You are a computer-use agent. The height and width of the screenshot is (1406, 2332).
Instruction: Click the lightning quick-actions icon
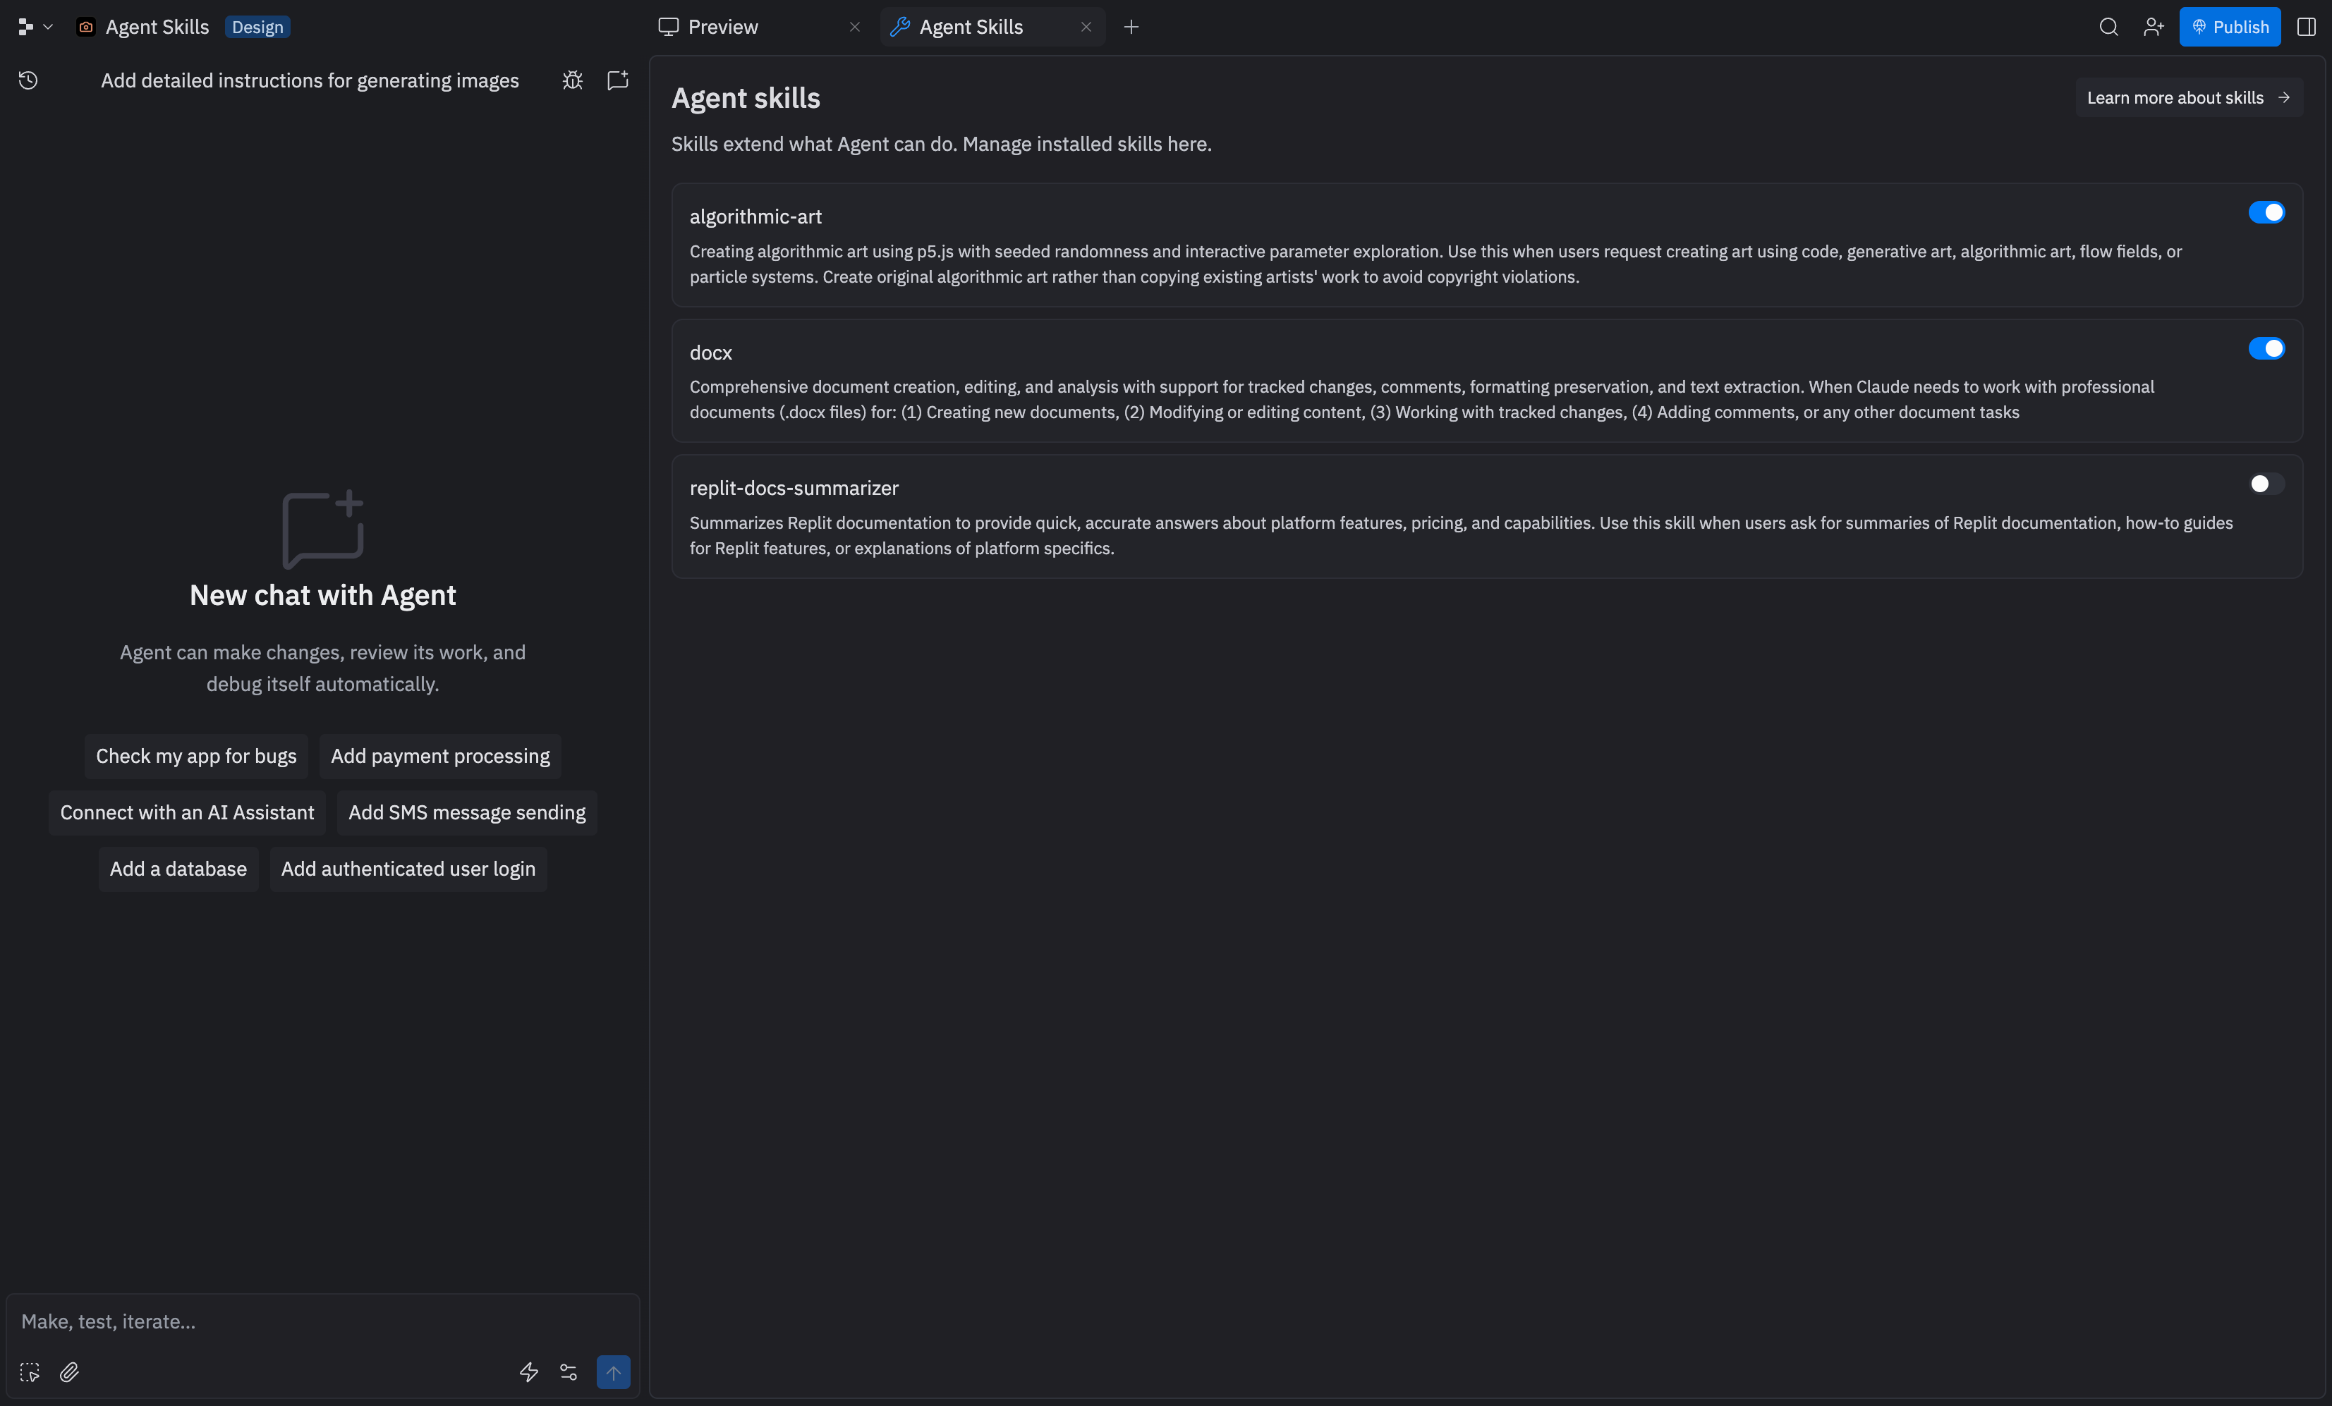(528, 1372)
